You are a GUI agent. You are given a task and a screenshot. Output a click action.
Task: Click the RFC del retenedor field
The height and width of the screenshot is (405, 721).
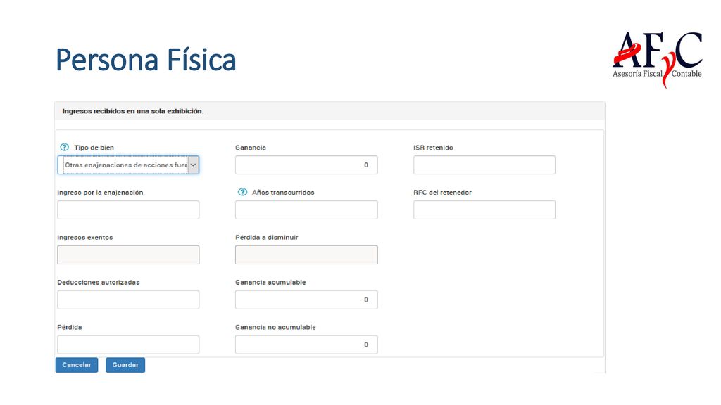point(484,210)
